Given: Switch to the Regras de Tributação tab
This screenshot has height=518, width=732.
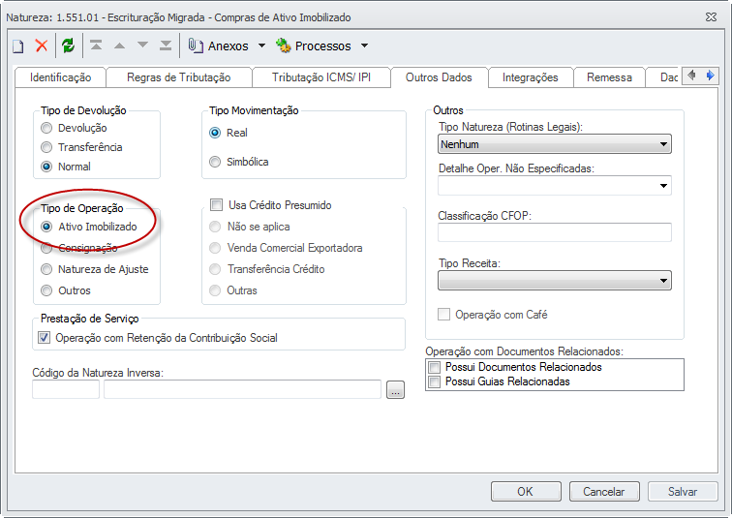Looking at the screenshot, I should [178, 77].
